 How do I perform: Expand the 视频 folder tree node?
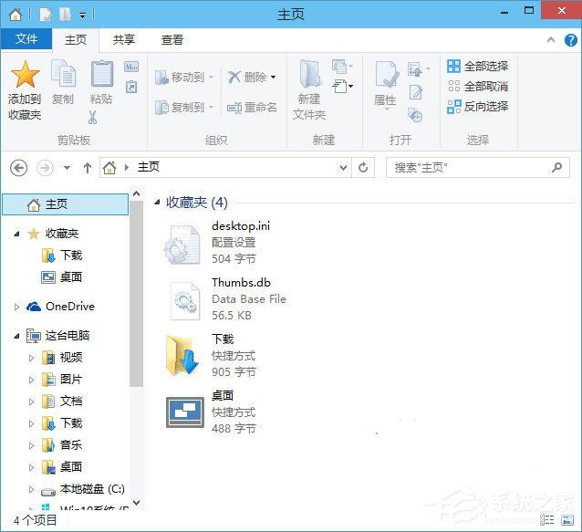coord(32,358)
